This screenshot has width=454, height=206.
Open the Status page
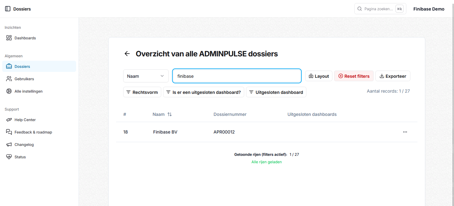click(x=39, y=157)
